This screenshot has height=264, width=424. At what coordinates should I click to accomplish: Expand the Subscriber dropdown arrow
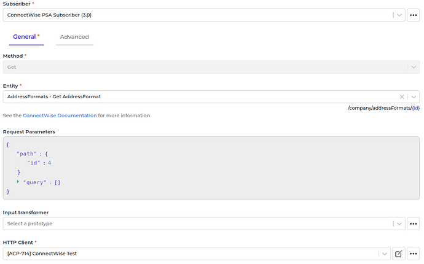click(x=399, y=15)
